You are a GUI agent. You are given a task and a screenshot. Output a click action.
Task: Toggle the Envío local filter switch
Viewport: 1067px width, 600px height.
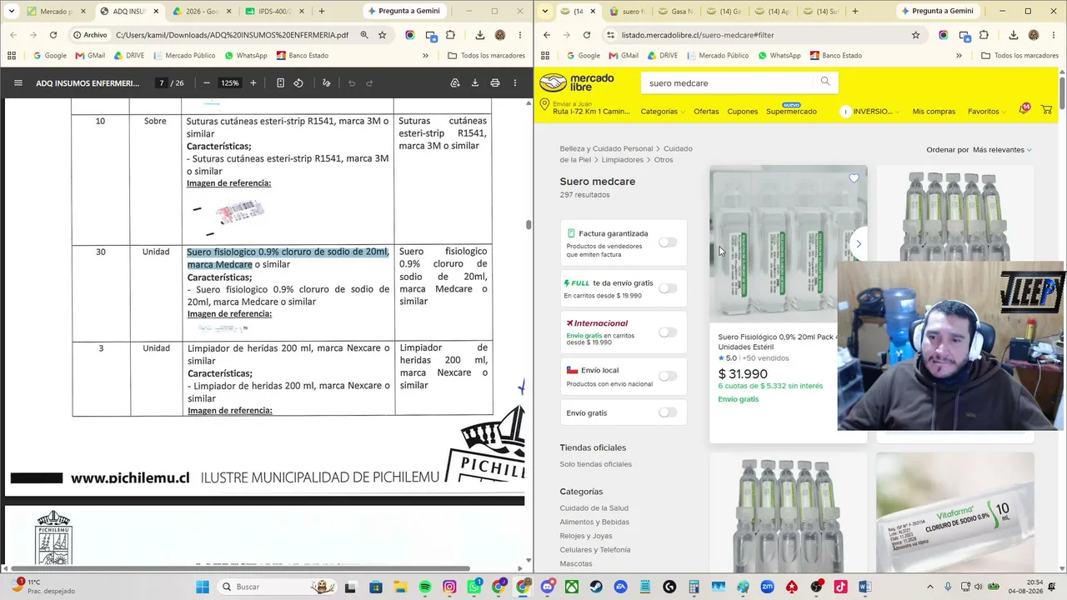point(668,376)
